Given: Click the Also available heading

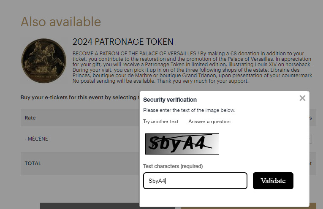Looking at the screenshot, I should pos(61,22).
